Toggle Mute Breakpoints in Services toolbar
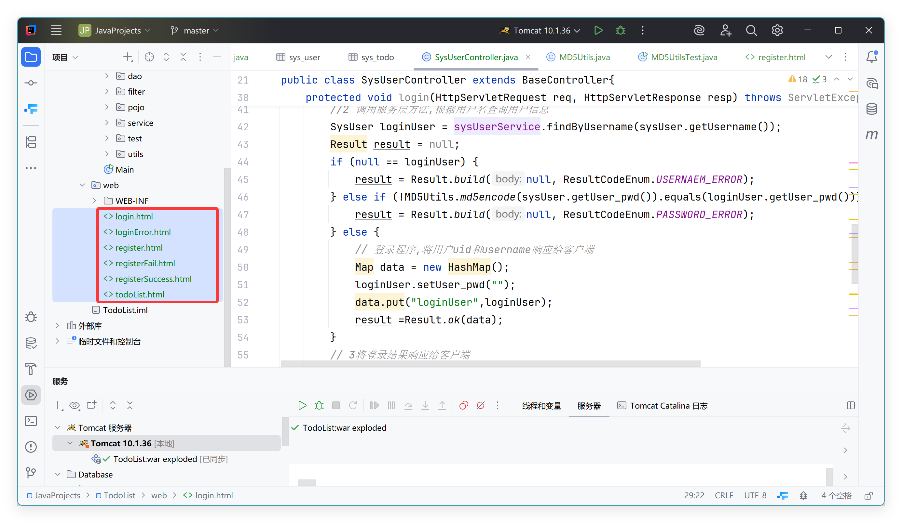902x523 pixels. pyautogui.click(x=480, y=405)
